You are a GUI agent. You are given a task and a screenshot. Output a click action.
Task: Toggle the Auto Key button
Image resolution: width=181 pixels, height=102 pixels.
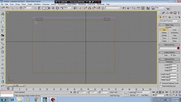(x=132, y=92)
